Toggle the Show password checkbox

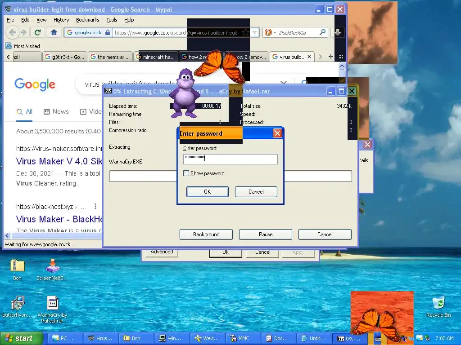tap(186, 173)
